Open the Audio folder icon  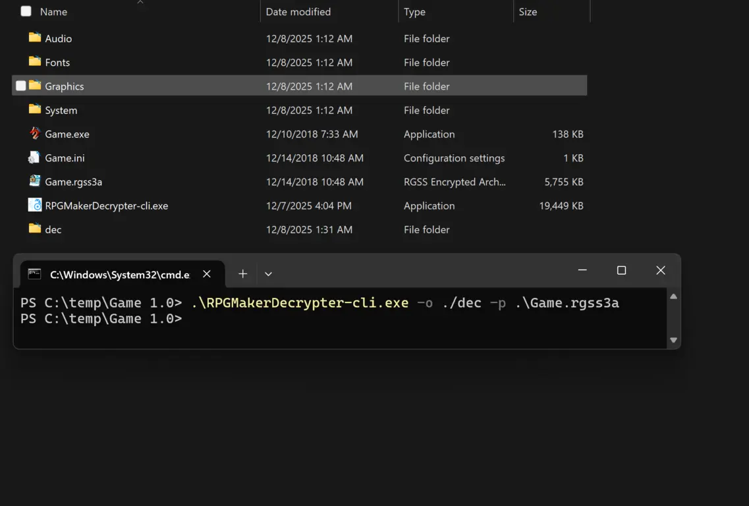35,38
